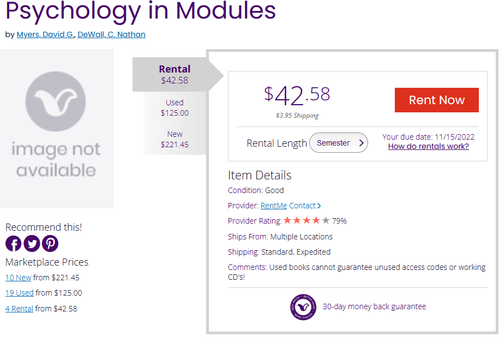Open author DeWall, C. Nathan link

pos(111,34)
